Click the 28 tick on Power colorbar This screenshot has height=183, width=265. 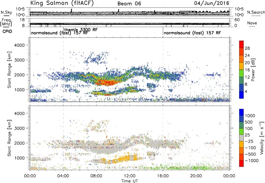pyautogui.click(x=247, y=48)
